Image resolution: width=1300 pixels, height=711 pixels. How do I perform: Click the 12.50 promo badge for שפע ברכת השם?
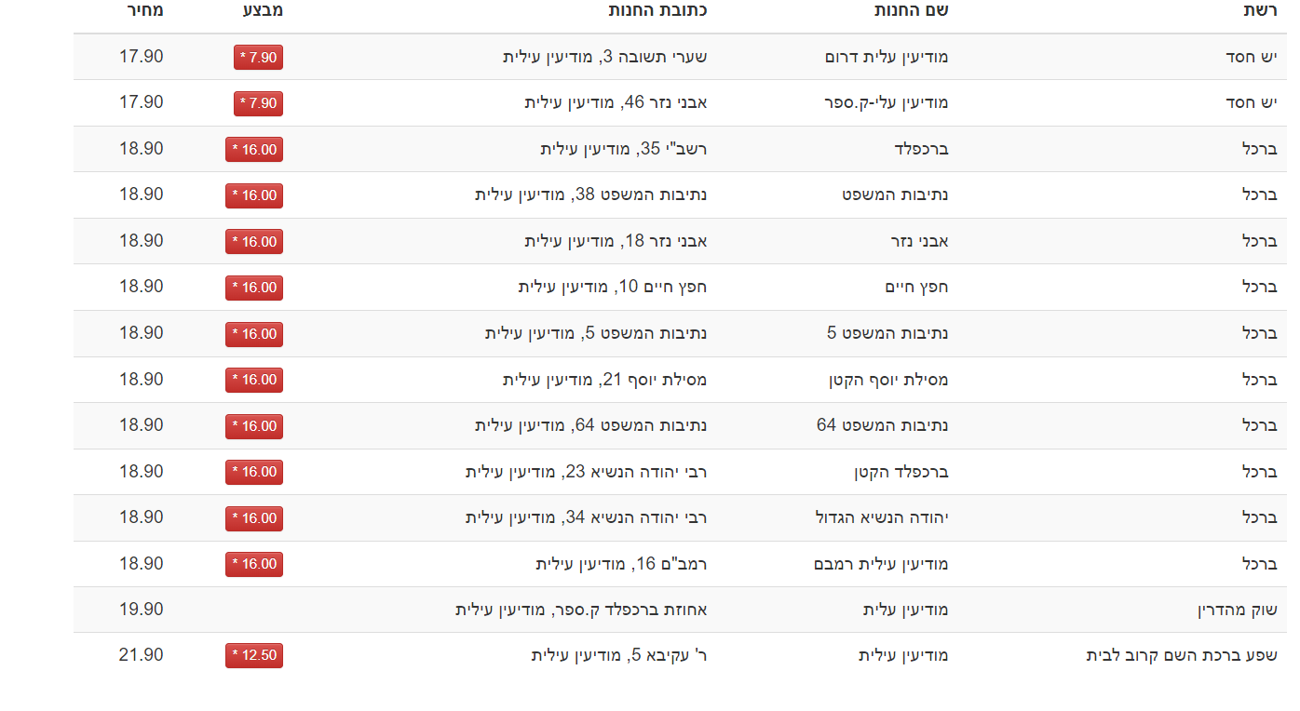pyautogui.click(x=254, y=656)
